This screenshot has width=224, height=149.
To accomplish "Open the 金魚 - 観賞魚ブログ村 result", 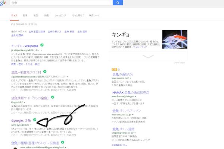I will (26, 72).
